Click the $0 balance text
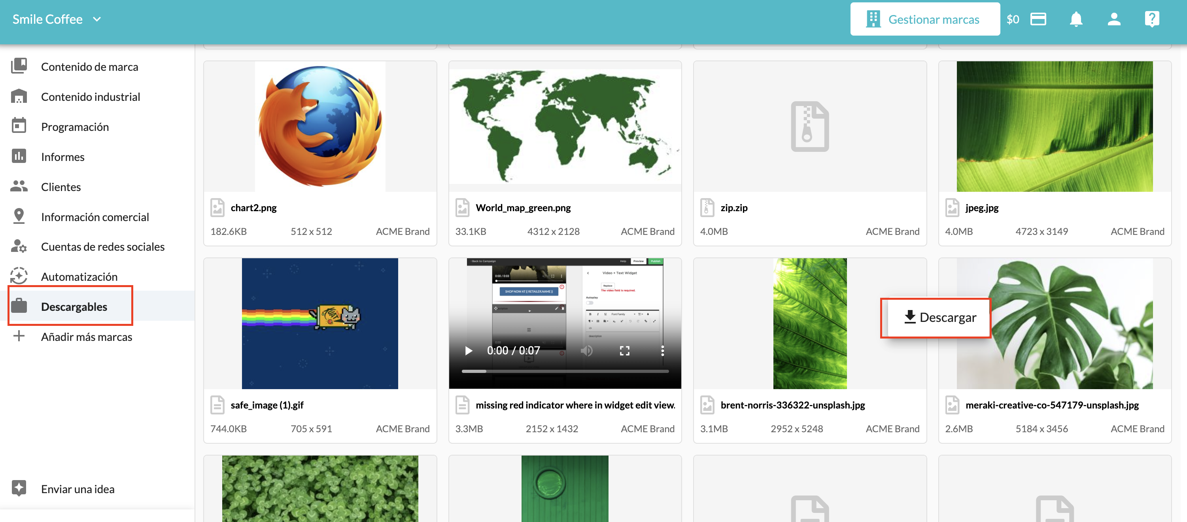This screenshot has height=522, width=1187. tap(1012, 19)
